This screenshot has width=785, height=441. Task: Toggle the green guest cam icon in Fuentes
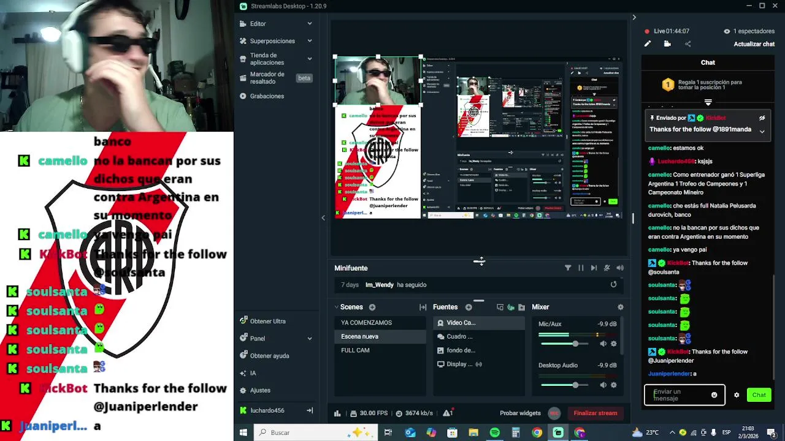(x=511, y=307)
